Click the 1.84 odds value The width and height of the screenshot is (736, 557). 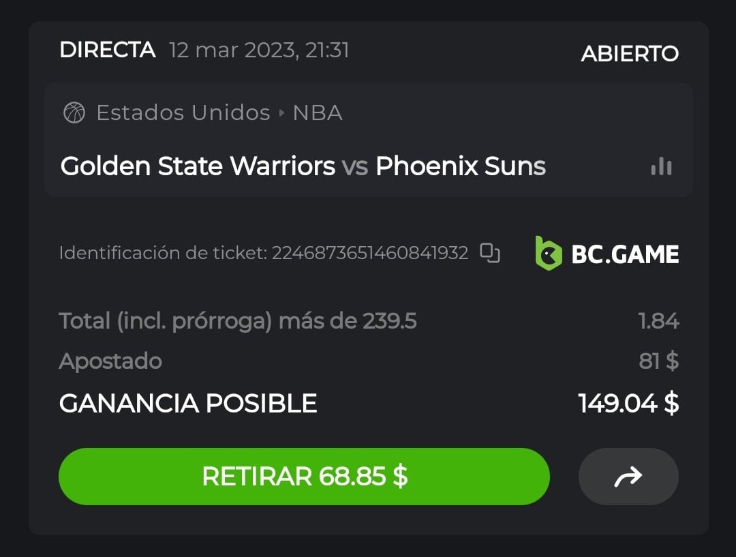point(659,320)
